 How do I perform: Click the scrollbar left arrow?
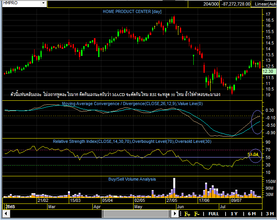(6, 213)
